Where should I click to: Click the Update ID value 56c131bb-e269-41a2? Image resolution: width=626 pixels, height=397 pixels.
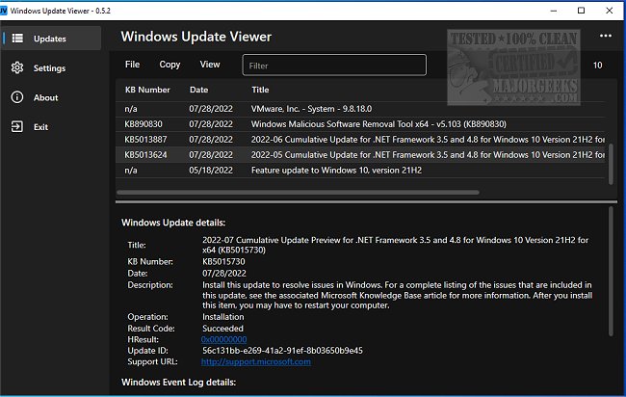282,351
